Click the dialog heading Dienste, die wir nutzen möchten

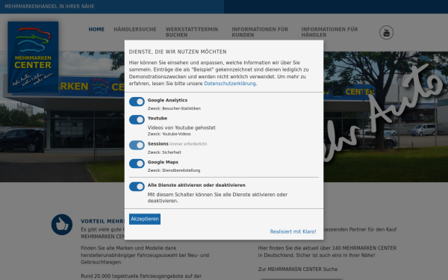point(178,52)
